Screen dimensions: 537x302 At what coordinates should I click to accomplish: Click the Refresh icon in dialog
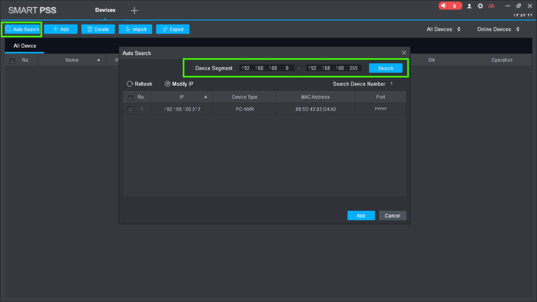(130, 84)
